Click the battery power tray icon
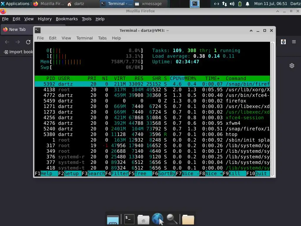Image resolution: width=301 pixels, height=226 pixels. 240,4
